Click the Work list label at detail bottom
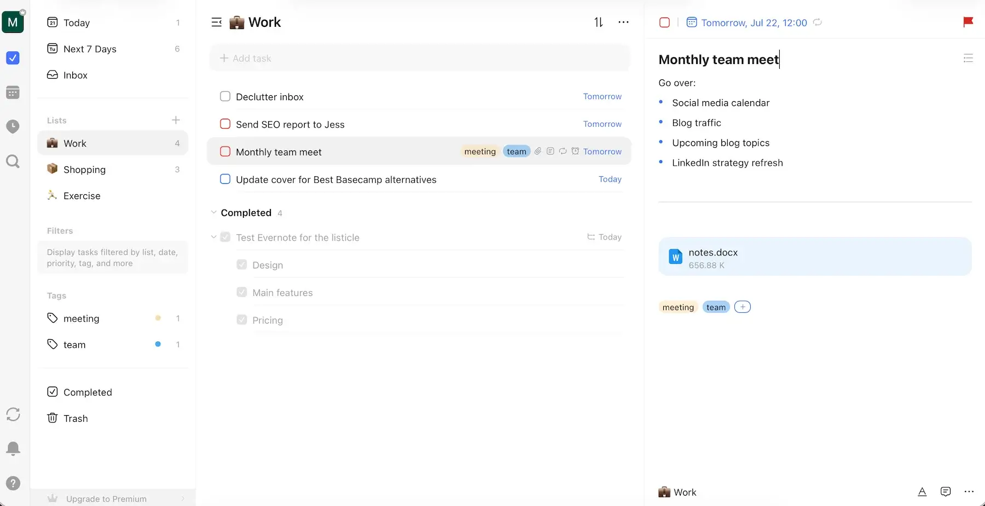 [x=677, y=492]
